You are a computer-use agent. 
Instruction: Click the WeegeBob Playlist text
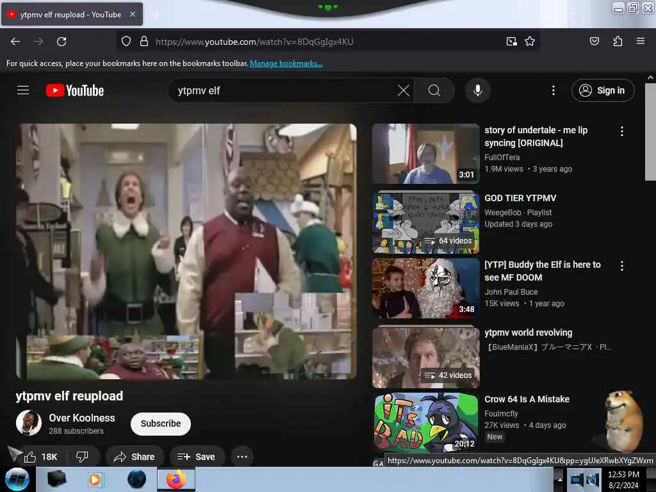point(518,213)
